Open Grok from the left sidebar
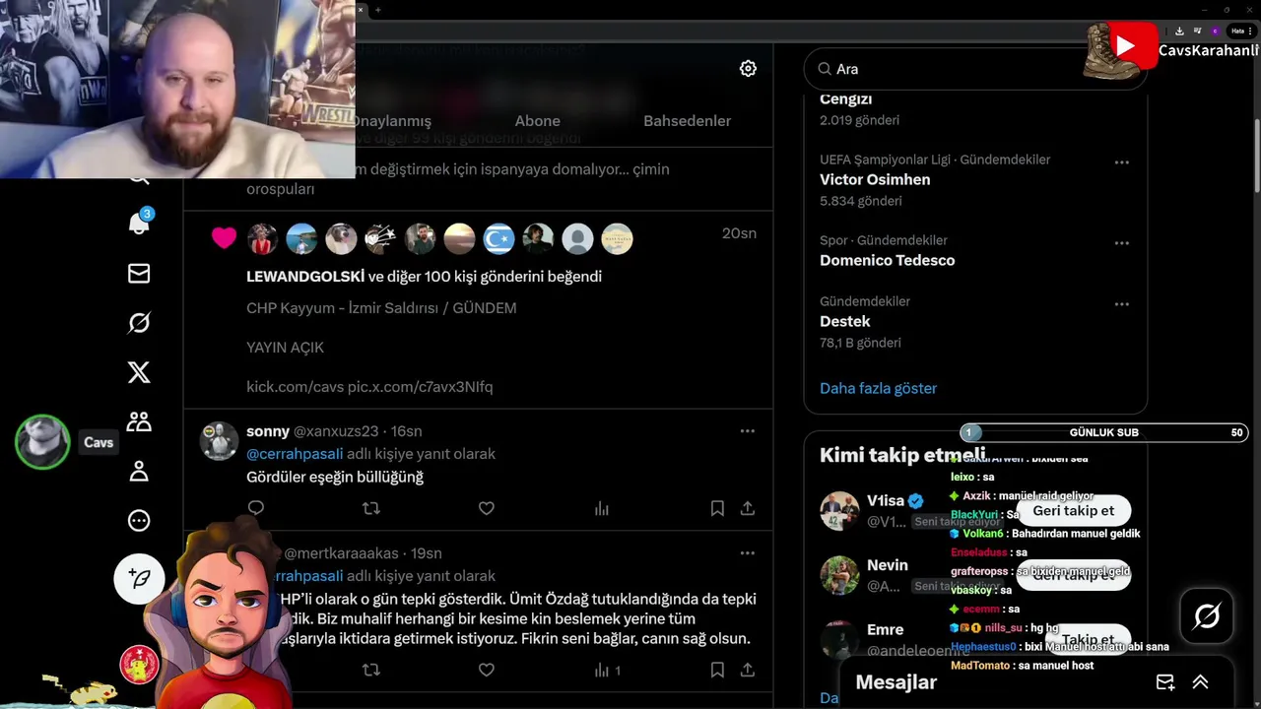This screenshot has width=1261, height=709. point(139,323)
